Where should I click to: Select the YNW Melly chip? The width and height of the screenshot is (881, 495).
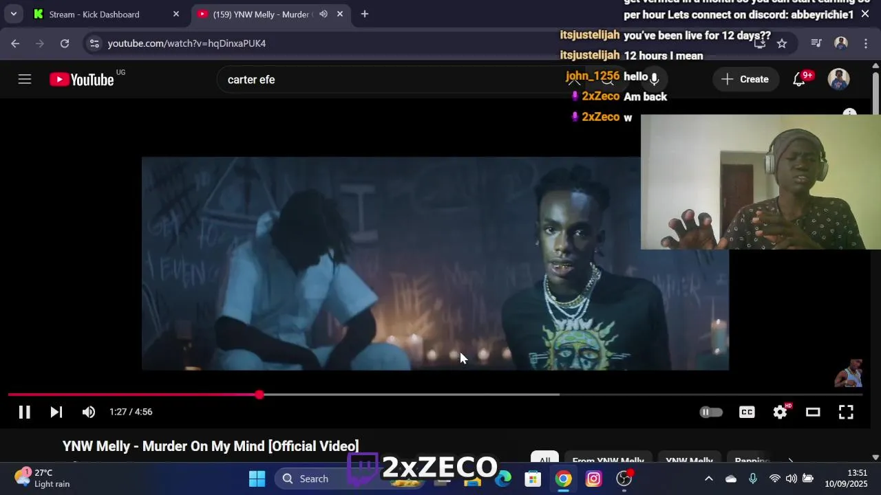[x=689, y=460]
